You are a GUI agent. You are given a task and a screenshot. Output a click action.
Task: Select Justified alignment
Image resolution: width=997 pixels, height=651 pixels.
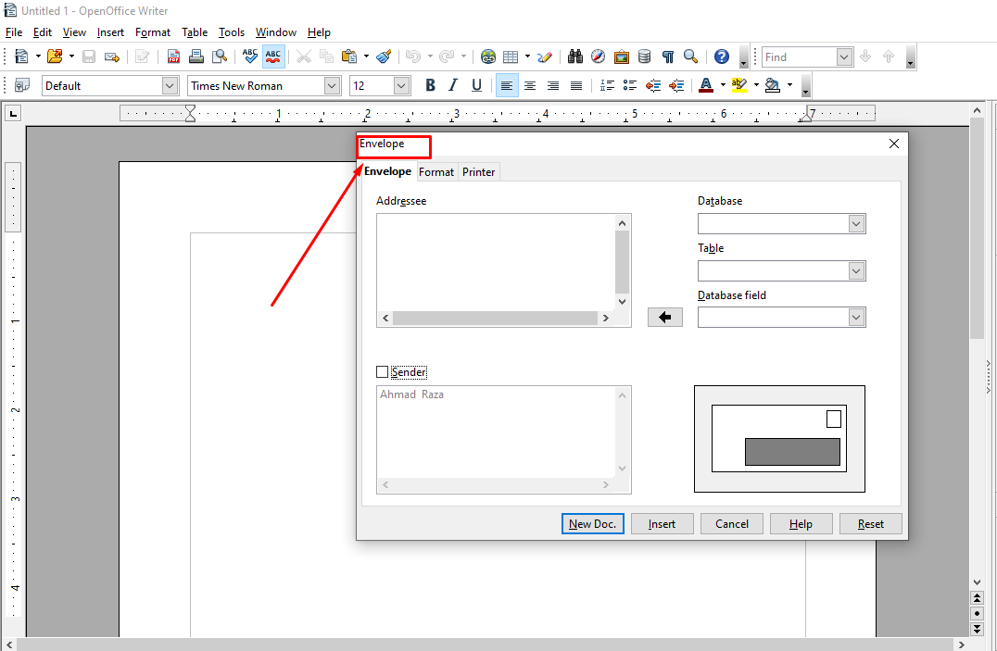(x=576, y=85)
